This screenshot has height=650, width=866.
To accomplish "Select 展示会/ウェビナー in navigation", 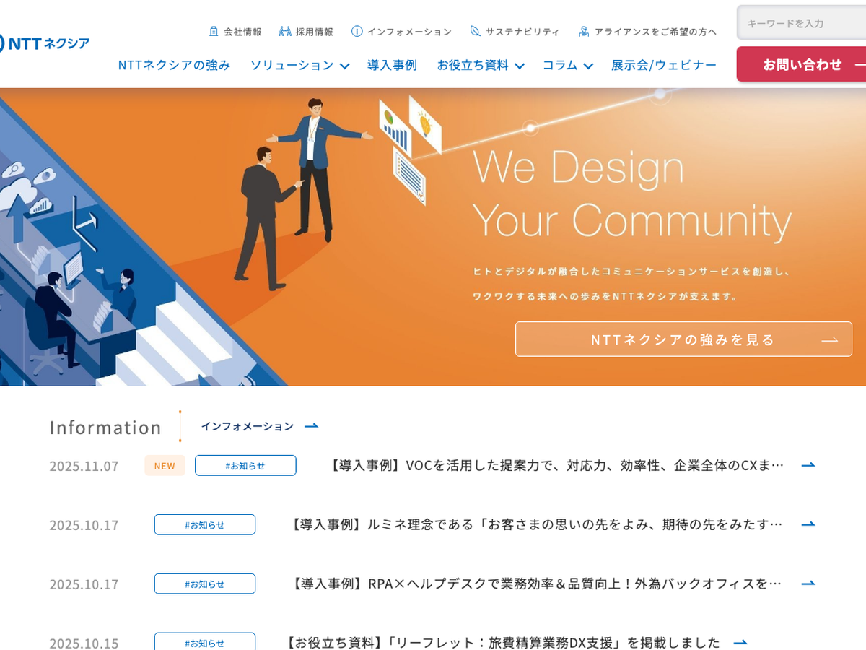I will (x=664, y=65).
